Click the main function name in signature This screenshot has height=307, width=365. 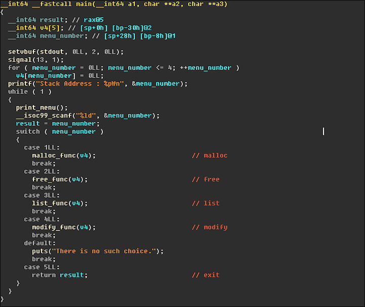click(84, 4)
